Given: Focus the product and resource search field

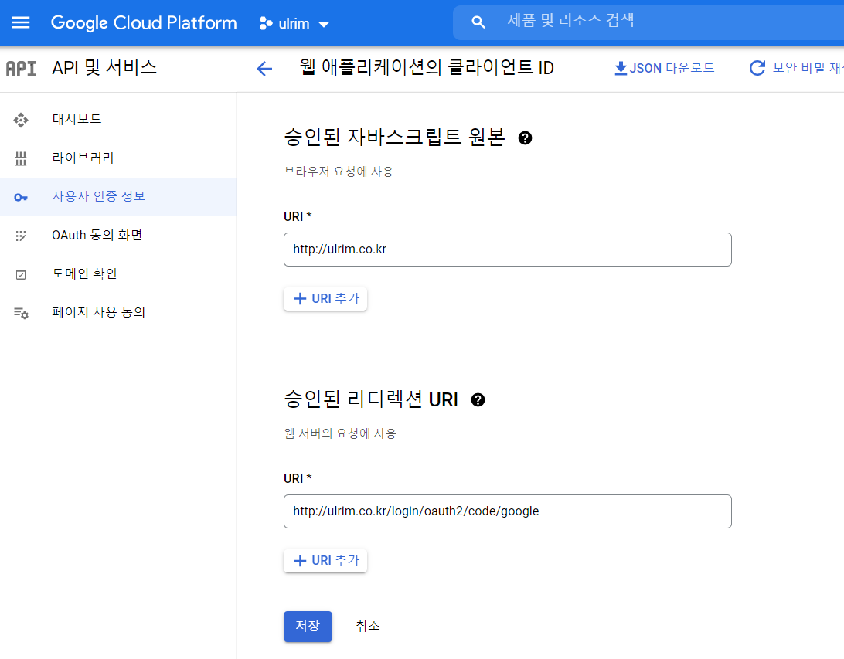Looking at the screenshot, I should pos(648,22).
